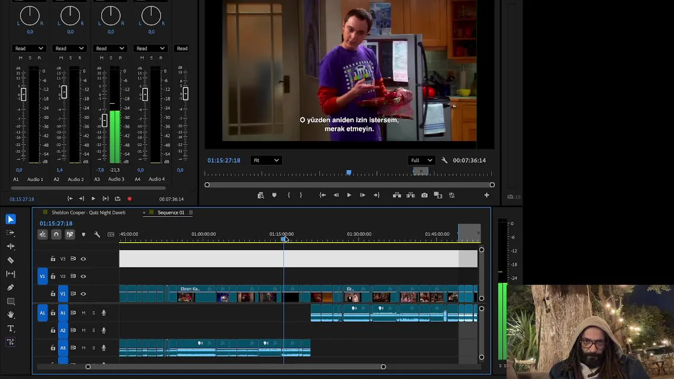
Task: Mute track A1 in timeline
Action: point(83,313)
